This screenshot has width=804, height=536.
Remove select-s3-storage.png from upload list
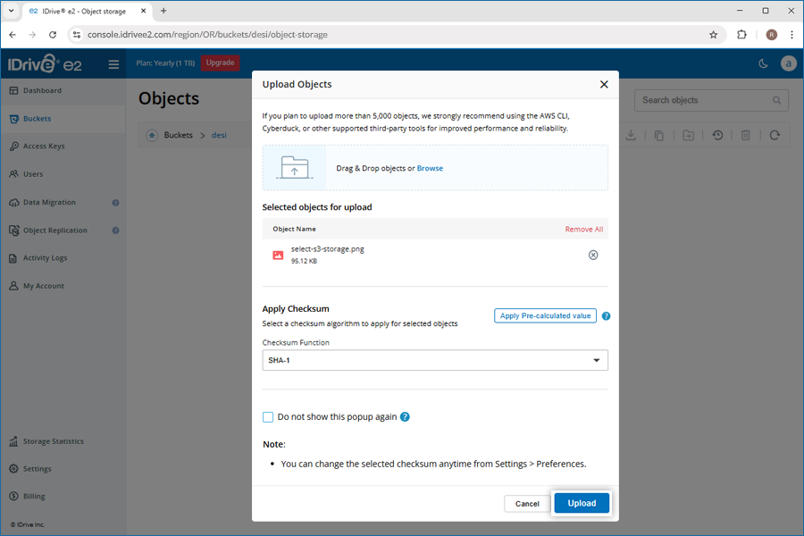click(593, 255)
